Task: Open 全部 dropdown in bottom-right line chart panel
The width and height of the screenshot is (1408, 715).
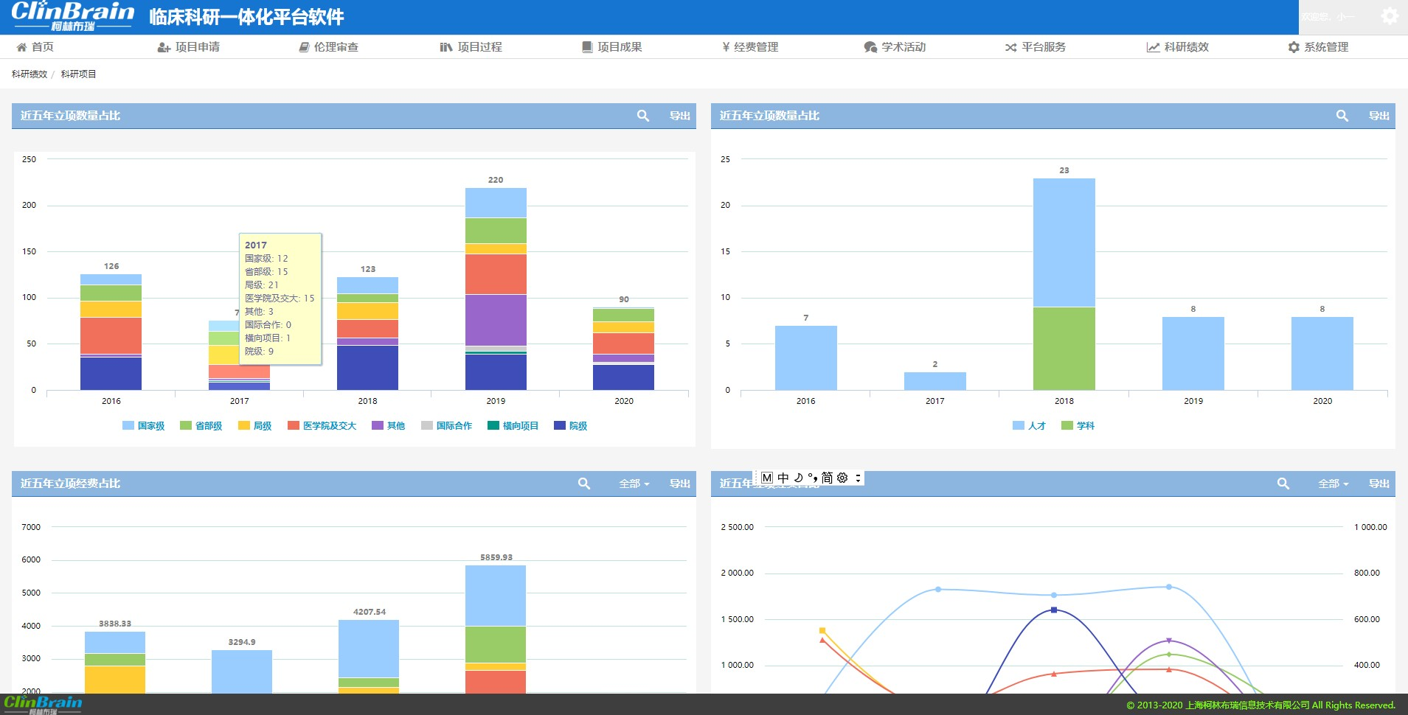Action: (x=1334, y=484)
